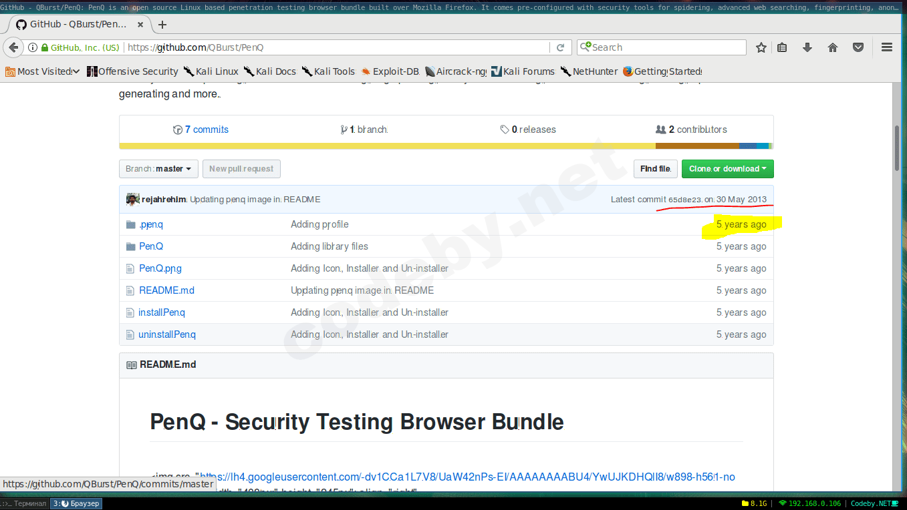The image size is (907, 510).
Task: Open the README.md file link in the file list
Action: 166,290
